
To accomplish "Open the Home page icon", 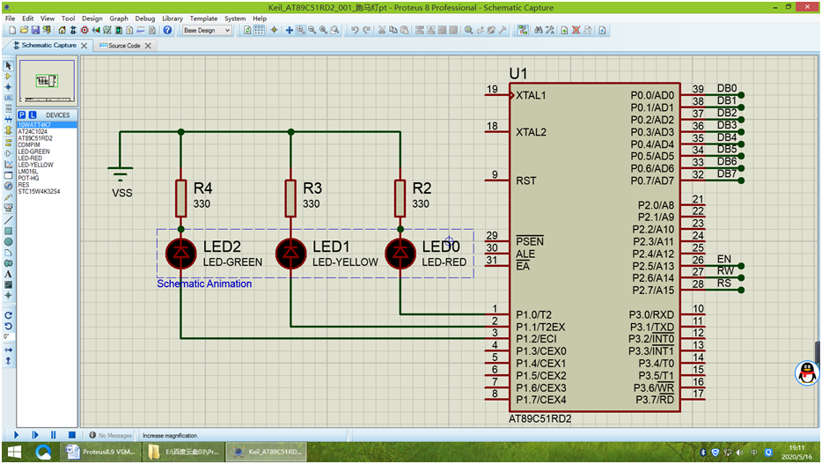I will coord(62,31).
